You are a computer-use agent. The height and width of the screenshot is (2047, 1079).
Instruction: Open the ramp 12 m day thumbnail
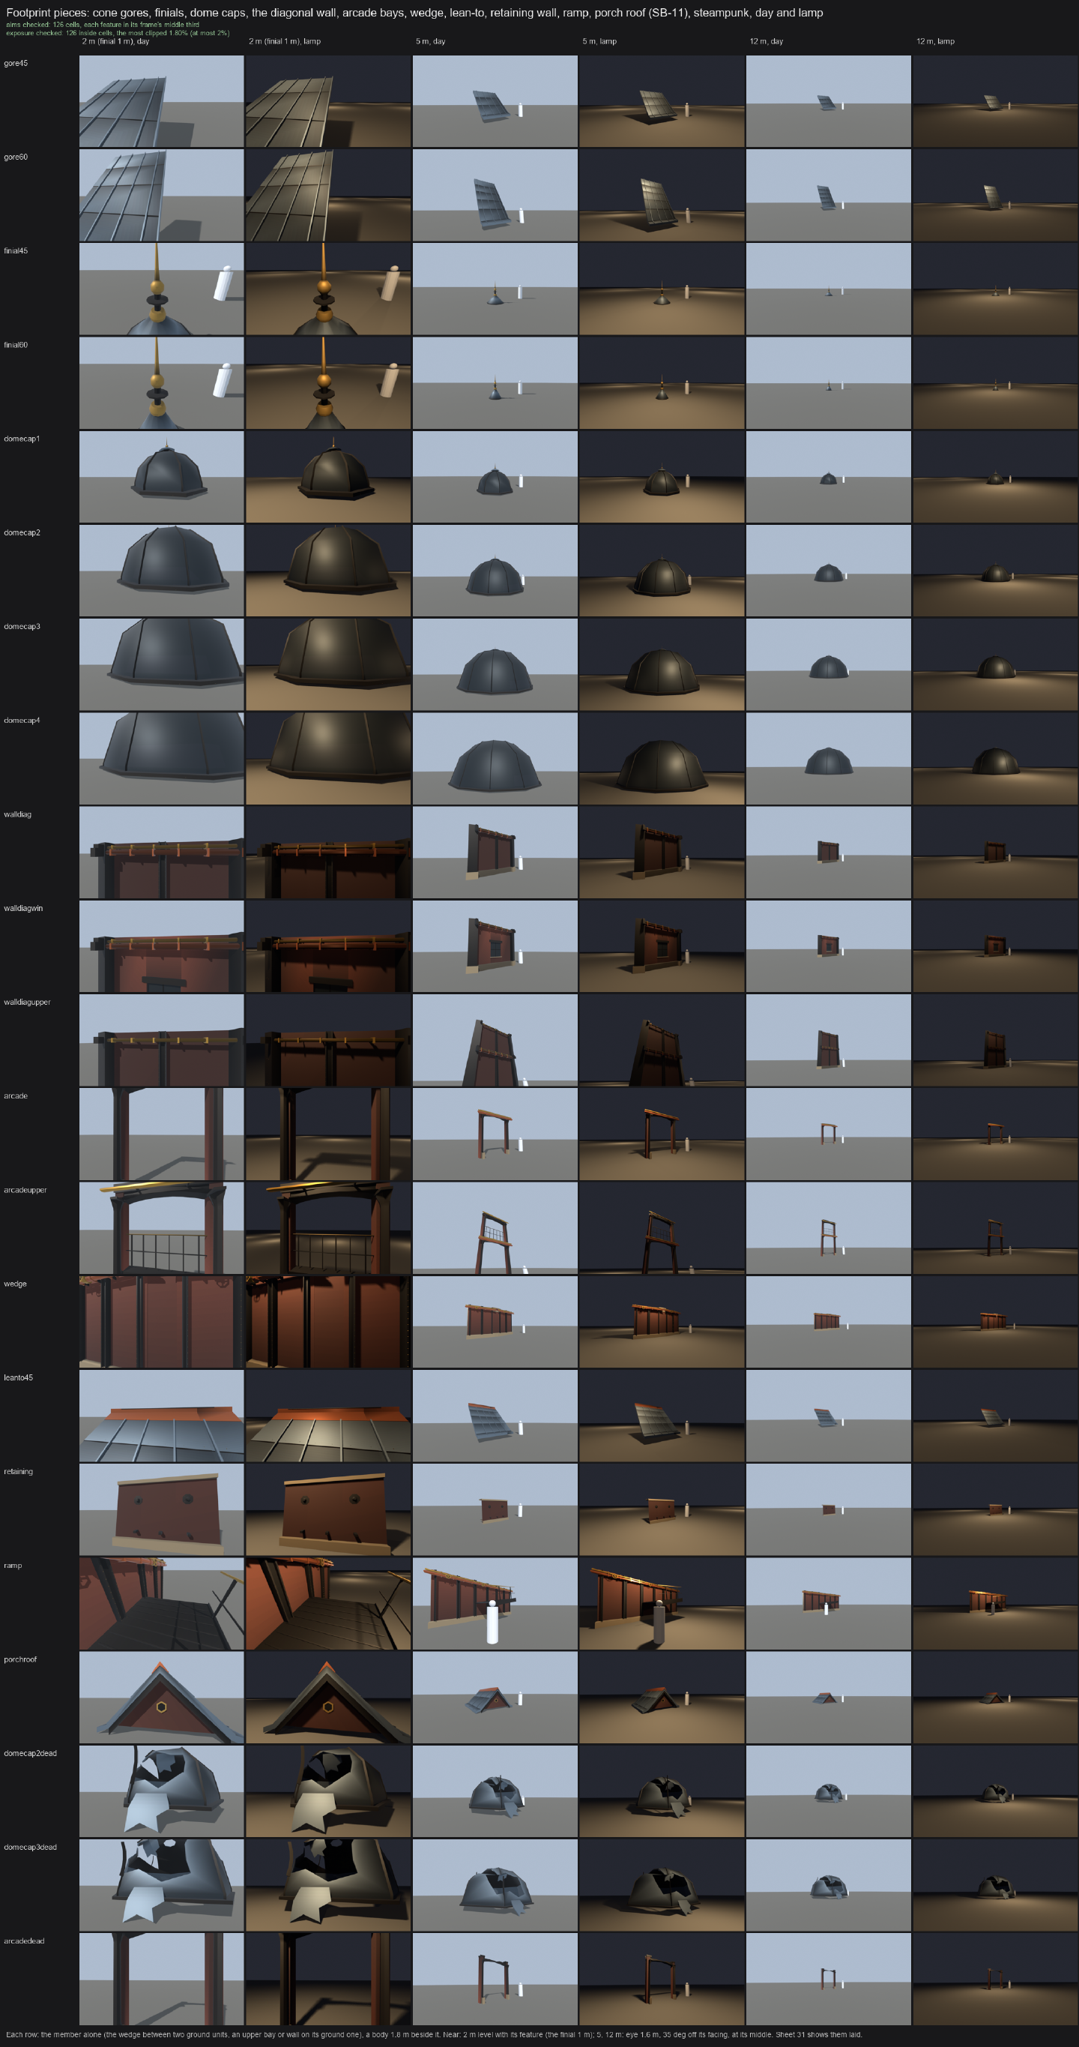(828, 1603)
